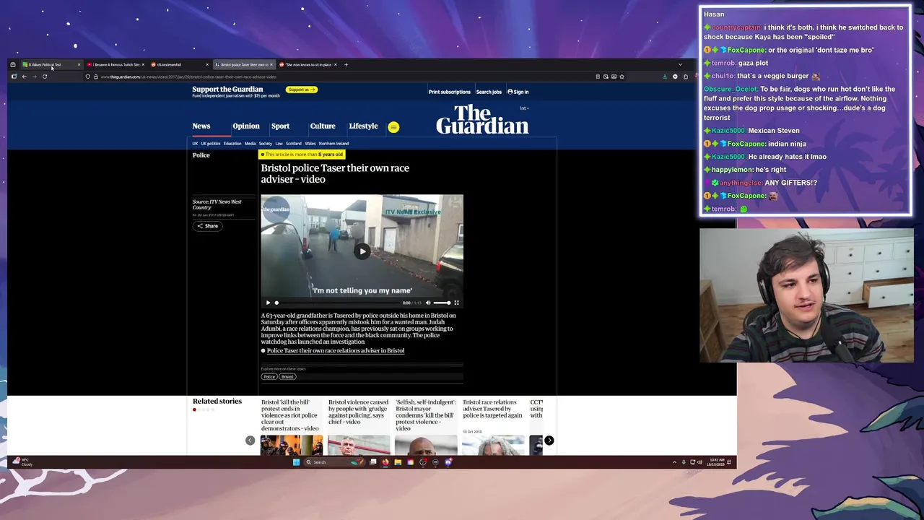Open Bristol violence 'grudge against policing' story
Screen dimensions: 924x520
tap(358, 412)
